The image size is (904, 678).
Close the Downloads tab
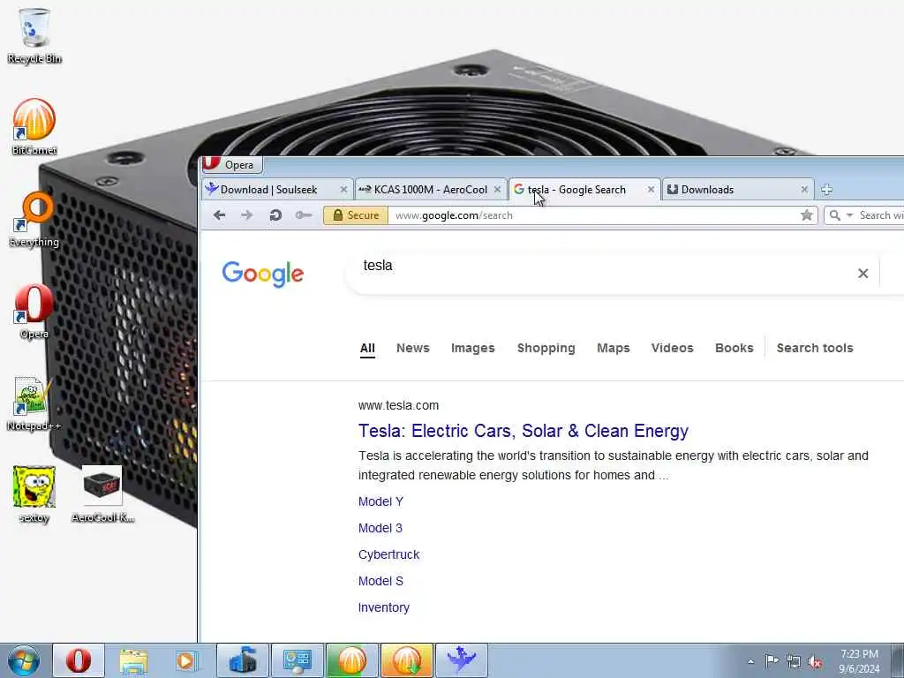coord(804,190)
